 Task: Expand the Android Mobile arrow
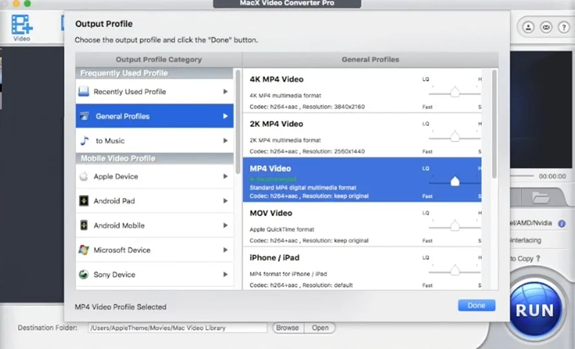click(225, 226)
